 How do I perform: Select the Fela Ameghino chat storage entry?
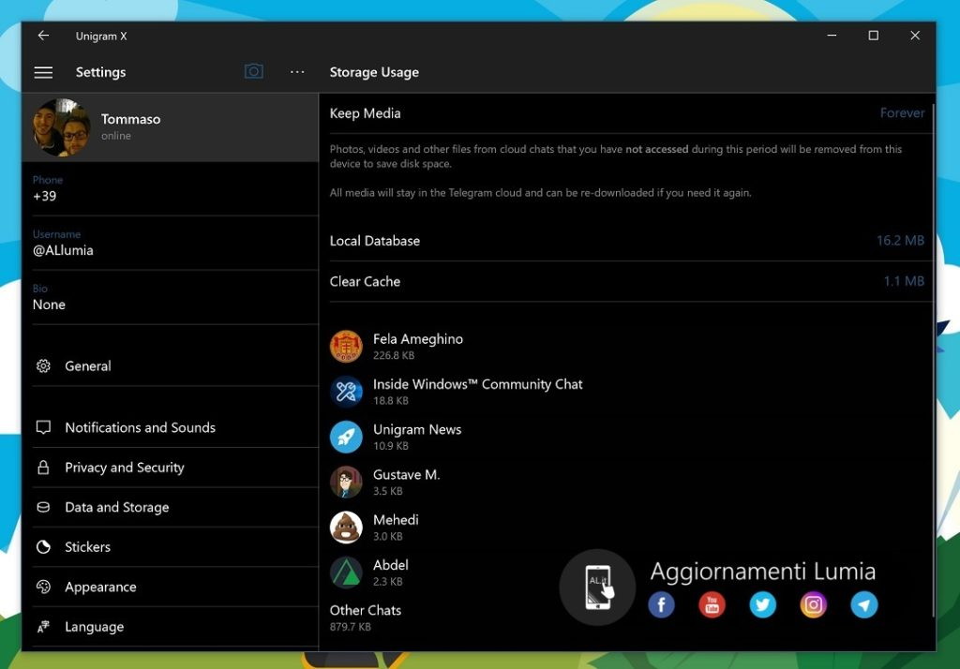click(x=627, y=346)
